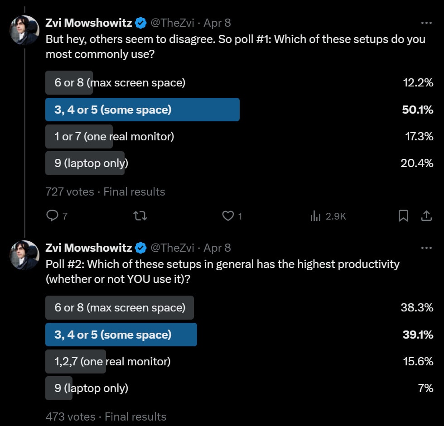This screenshot has height=426, width=444.
Task: Like the poll #1 tweet
Action: 228,216
